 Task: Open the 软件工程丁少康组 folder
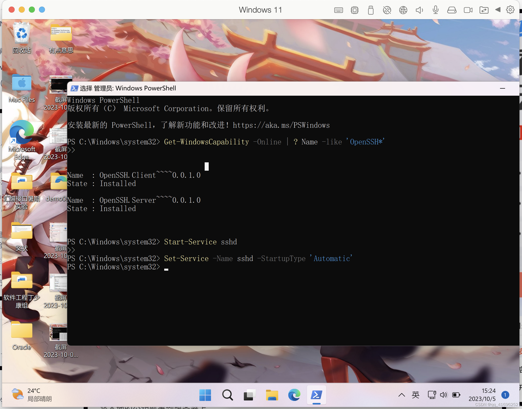coord(22,290)
